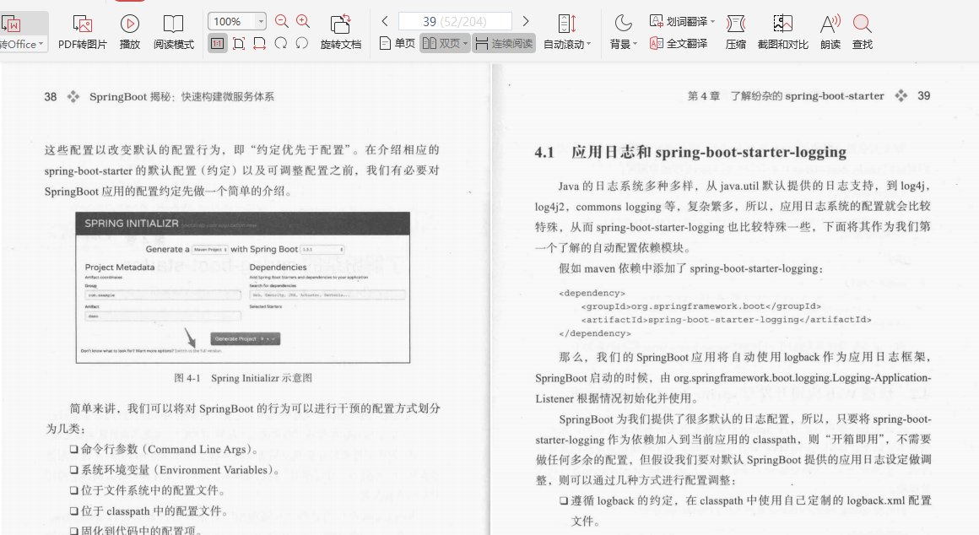The height and width of the screenshot is (535, 979).
Task: Click the 自动滚动 auto scroll icon
Action: click(567, 24)
